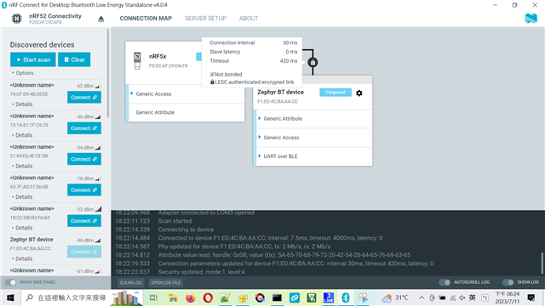Viewport: 545px width, 306px height.
Task: Connect to device 18:CC:DB:B3:FA:B4
Action: (84, 221)
